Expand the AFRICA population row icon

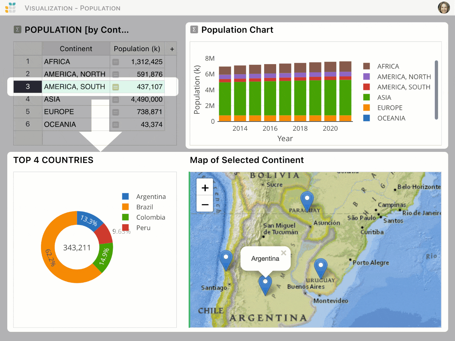[116, 62]
